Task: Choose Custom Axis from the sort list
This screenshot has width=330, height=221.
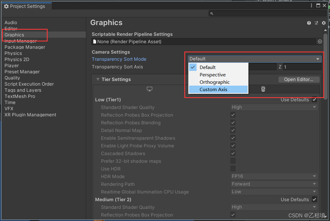Action: [213, 89]
